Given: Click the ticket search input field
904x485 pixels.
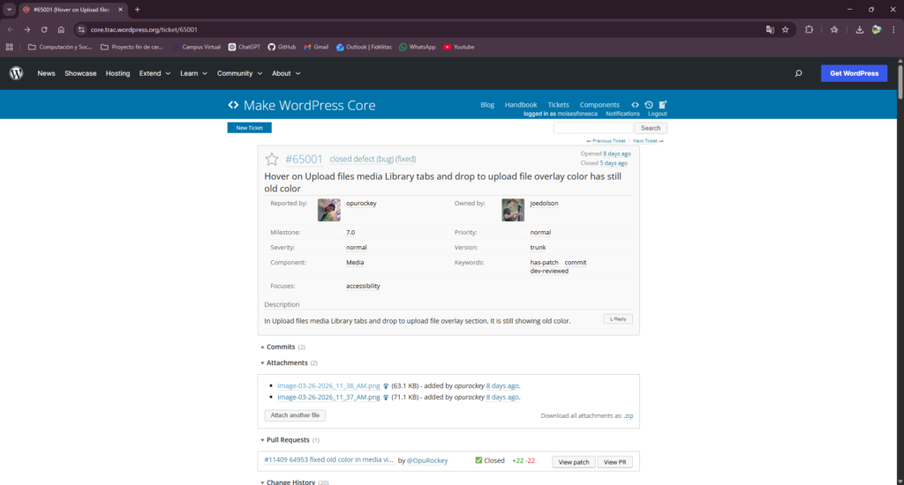Looking at the screenshot, I should point(592,128).
